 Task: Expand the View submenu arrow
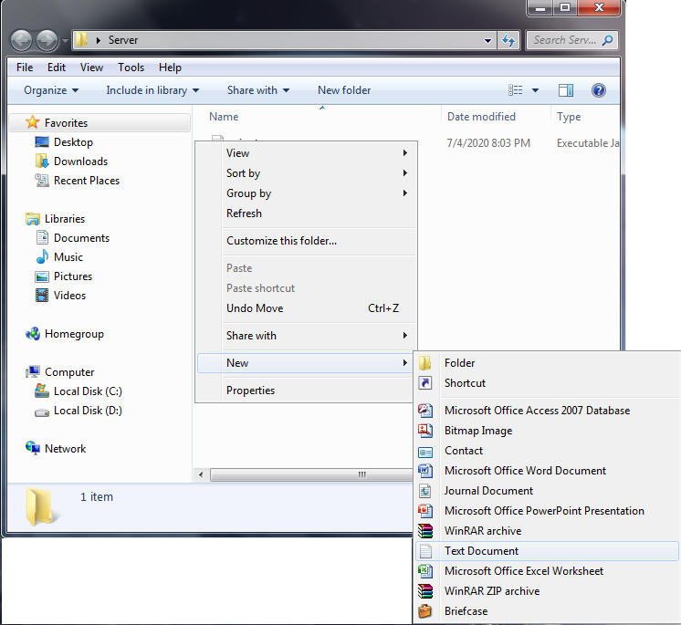(404, 152)
